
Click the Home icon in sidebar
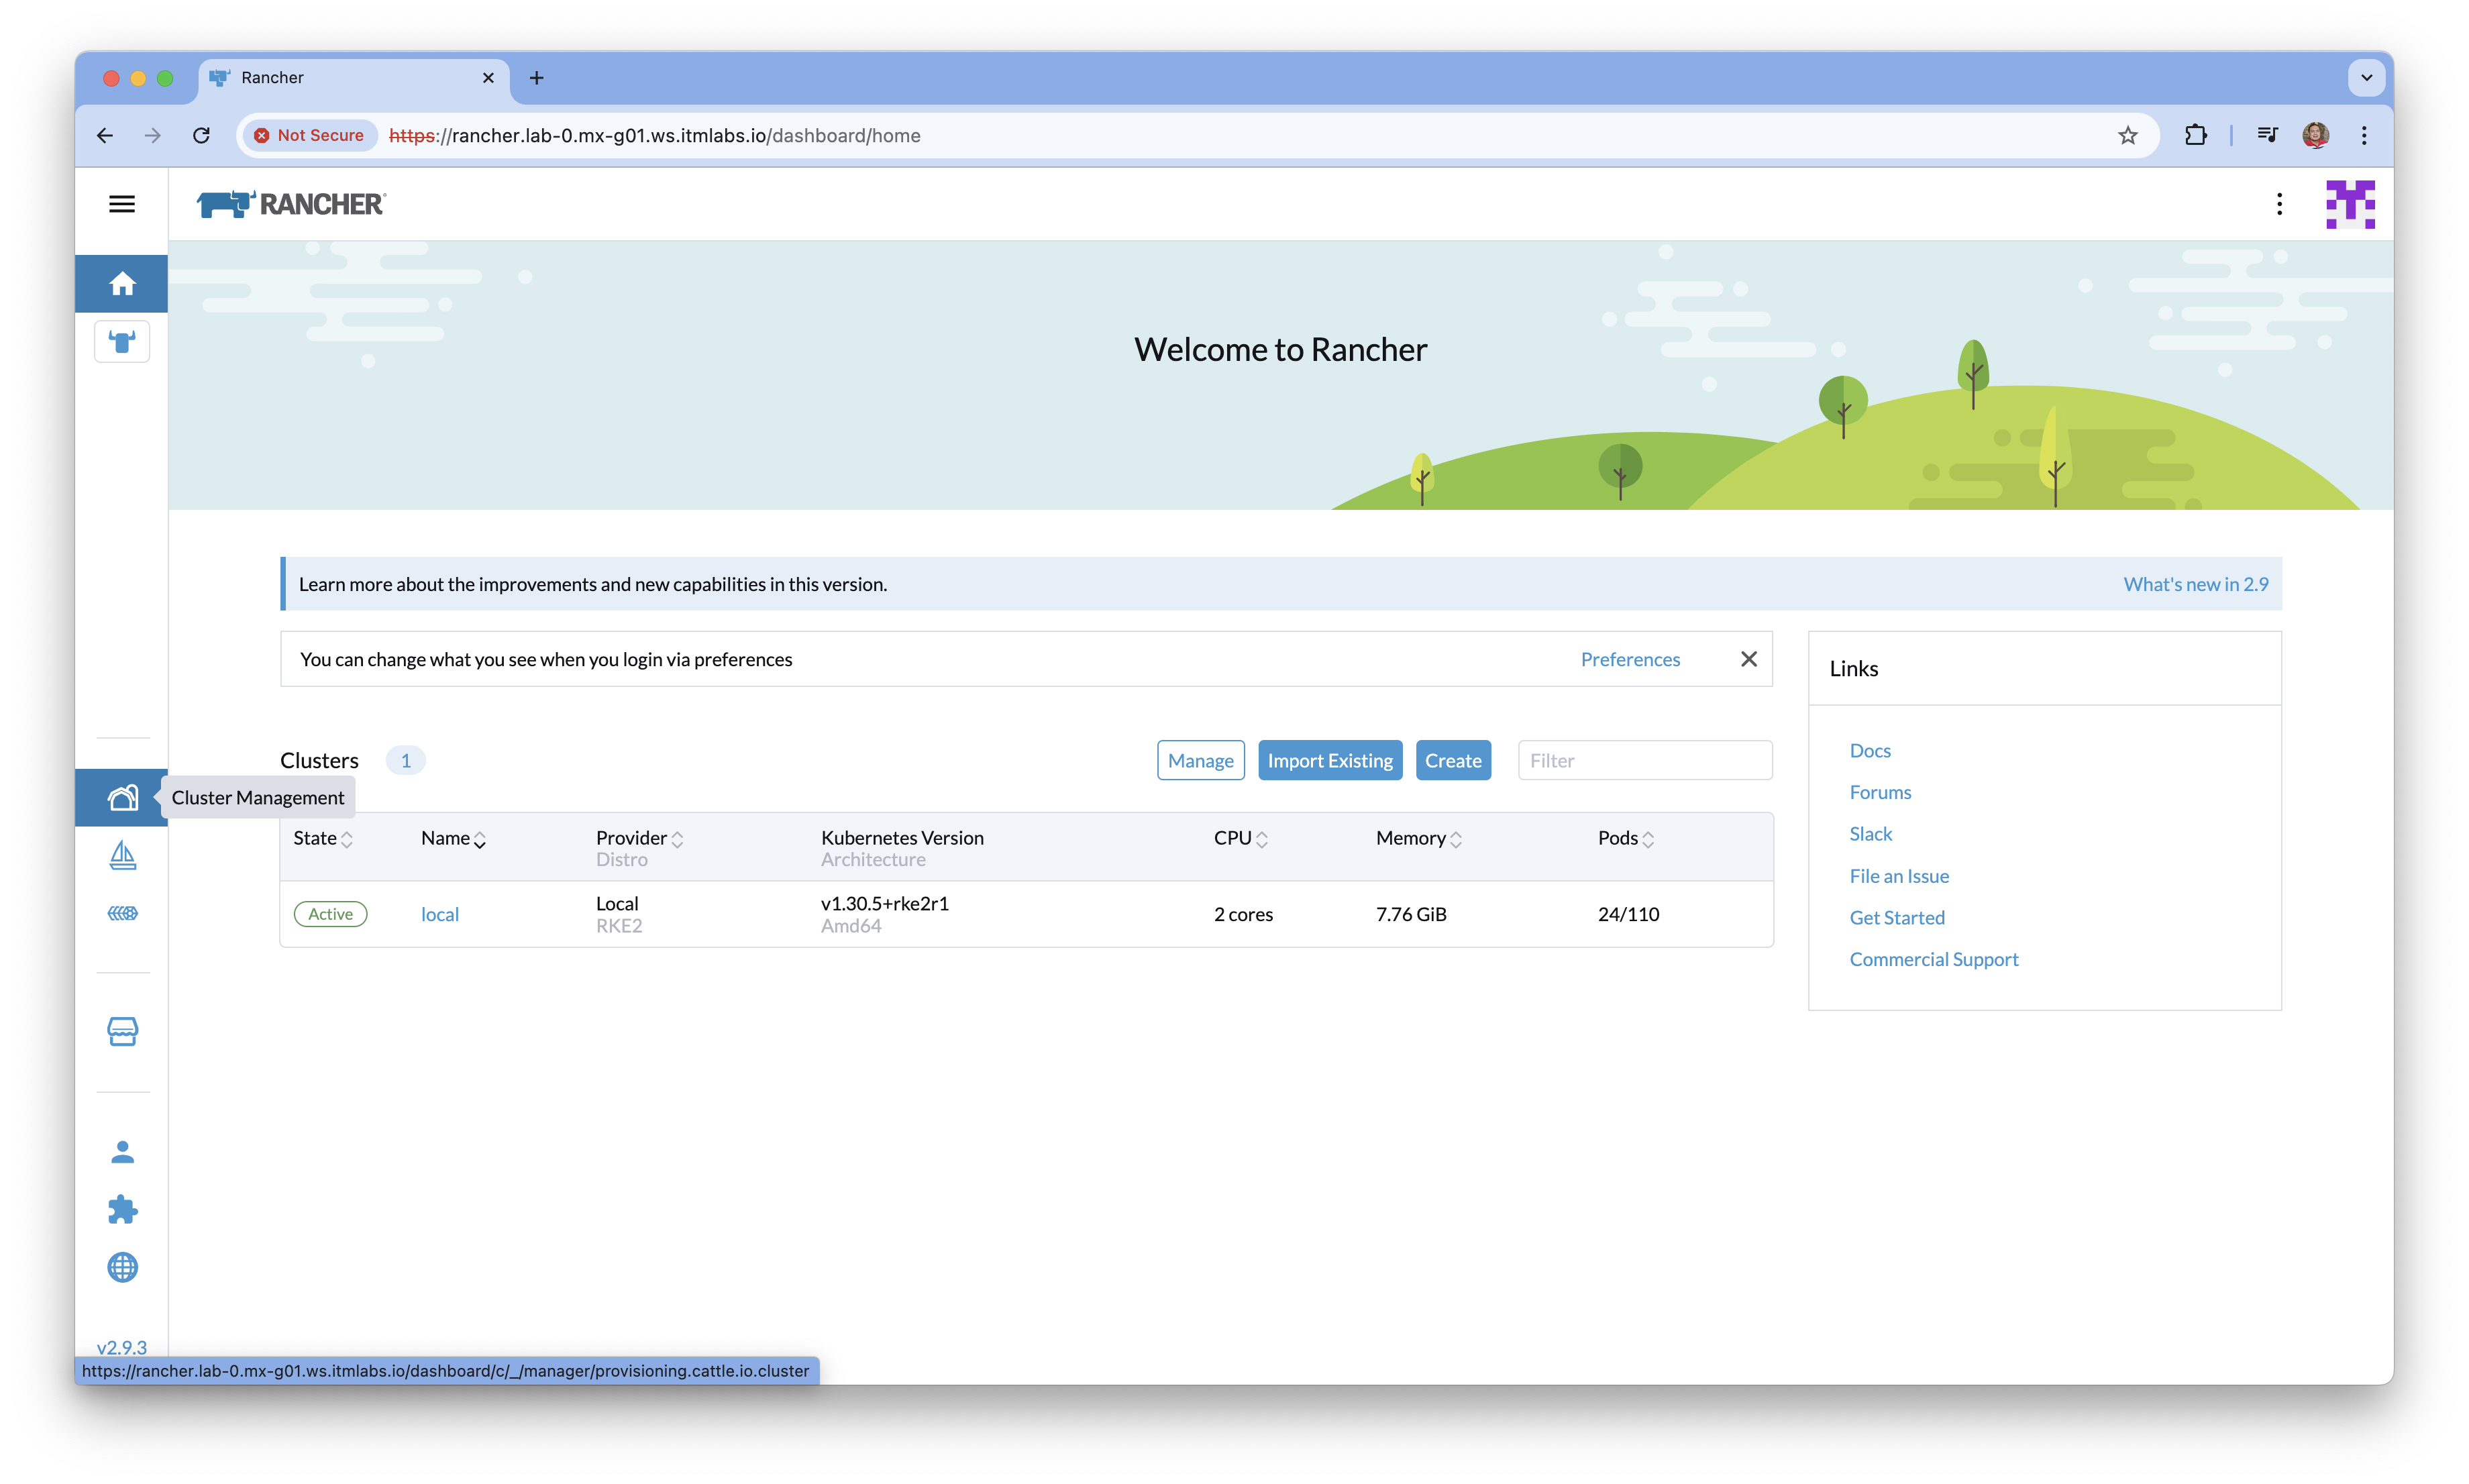pos(122,284)
